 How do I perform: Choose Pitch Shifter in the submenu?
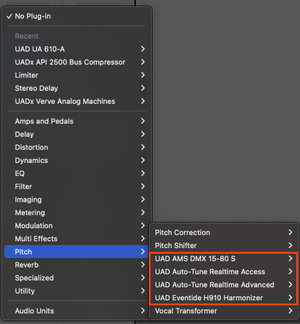click(x=224, y=246)
